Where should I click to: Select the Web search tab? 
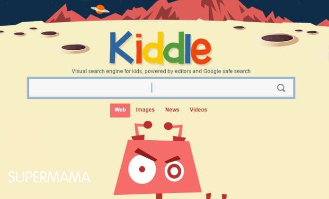[120, 110]
